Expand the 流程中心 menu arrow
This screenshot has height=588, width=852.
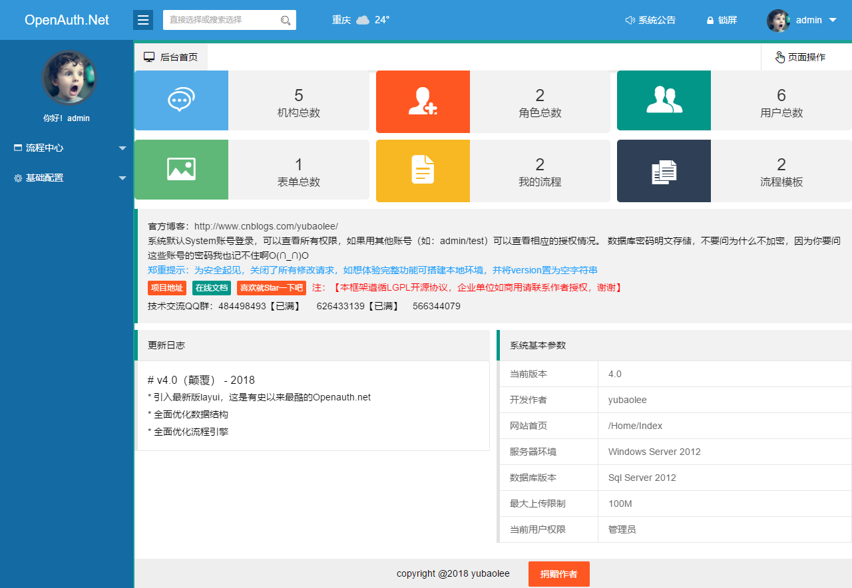click(122, 148)
